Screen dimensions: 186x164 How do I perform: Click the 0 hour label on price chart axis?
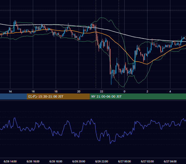point(124,92)
